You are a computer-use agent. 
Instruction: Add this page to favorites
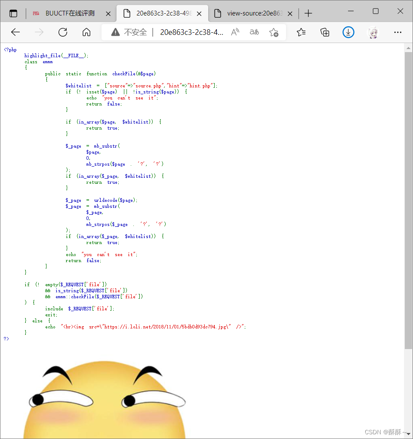(274, 32)
